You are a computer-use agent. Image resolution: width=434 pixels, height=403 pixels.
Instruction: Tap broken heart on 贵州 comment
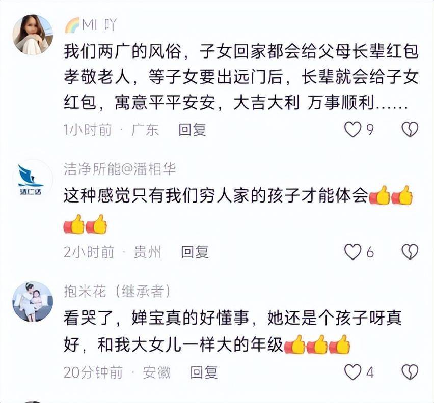[410, 252]
